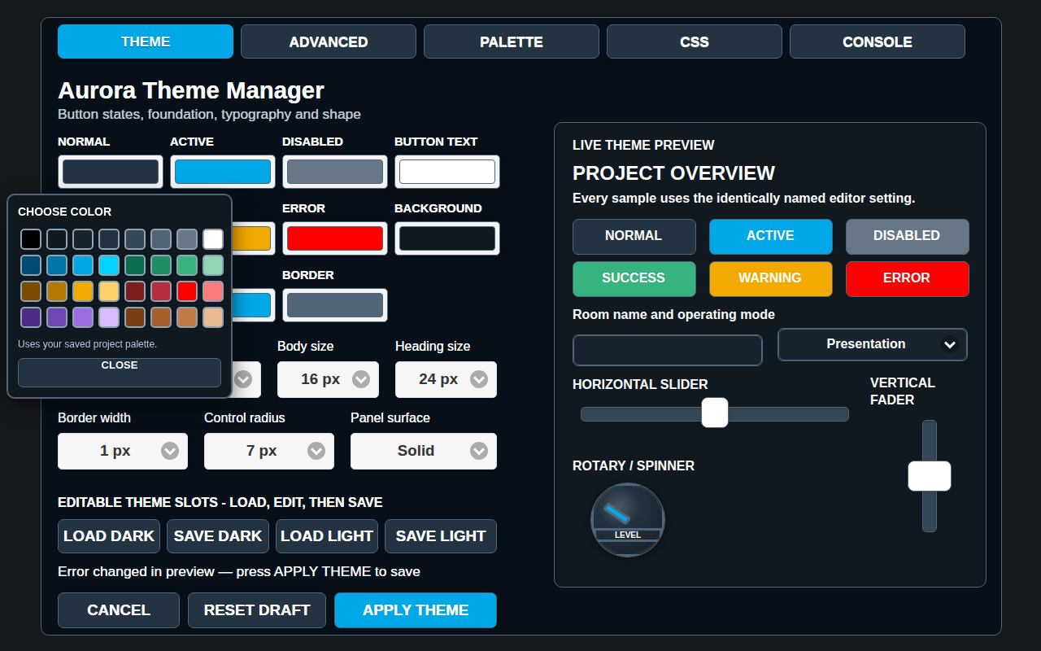Click the Normal button color swatch
The width and height of the screenshot is (1041, 651).
click(x=111, y=172)
